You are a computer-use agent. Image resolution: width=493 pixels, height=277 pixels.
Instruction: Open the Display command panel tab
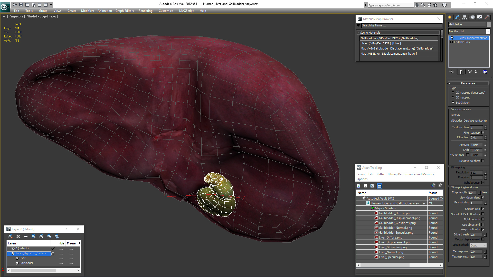point(479,17)
